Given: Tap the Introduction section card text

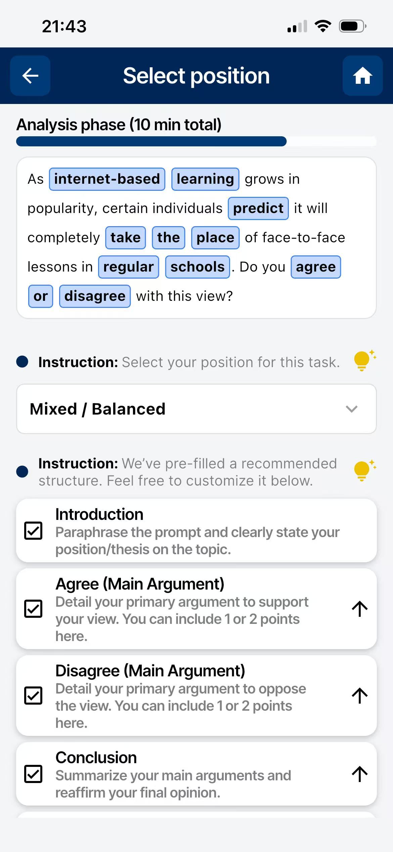Looking at the screenshot, I should point(197,532).
